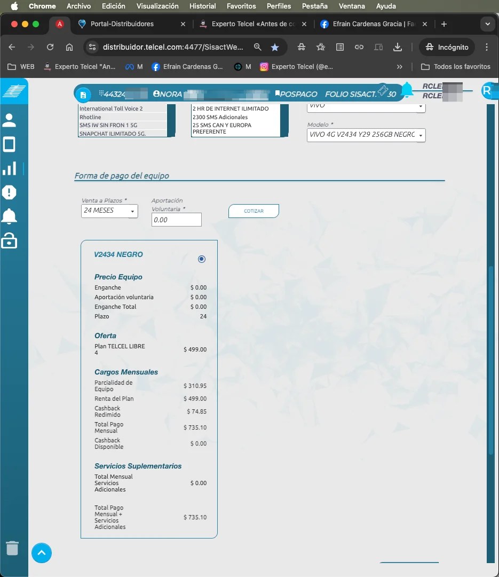Expand the tab search chevron
The height and width of the screenshot is (577, 499).
(488, 24)
